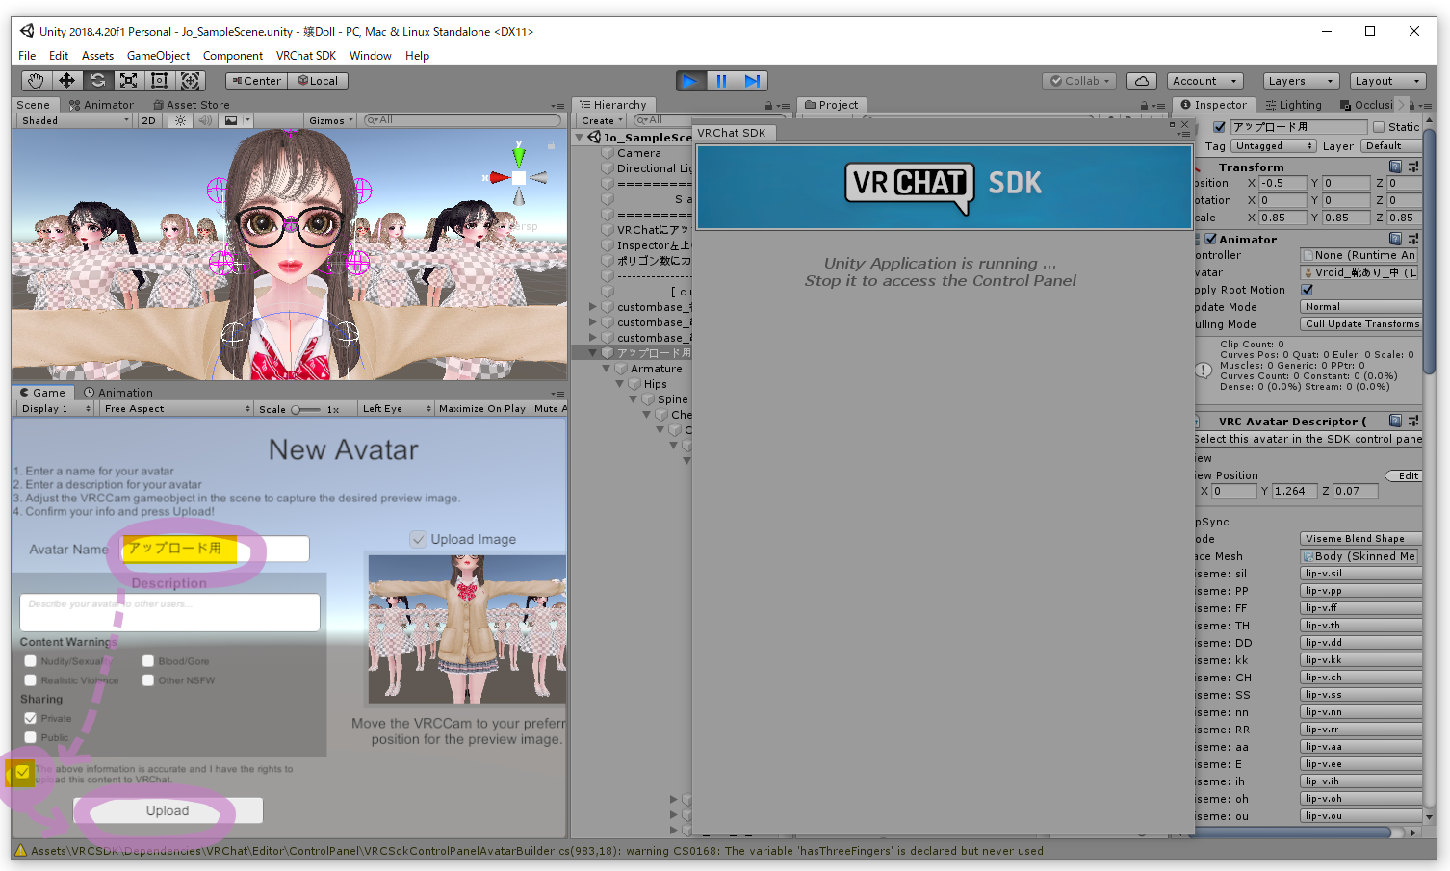1450x871 pixels.
Task: Open Transform component settings gear
Action: (x=1413, y=167)
